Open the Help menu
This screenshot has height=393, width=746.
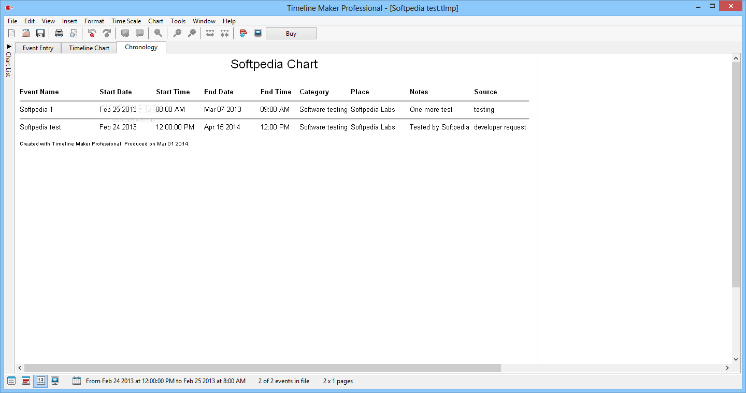[x=229, y=21]
